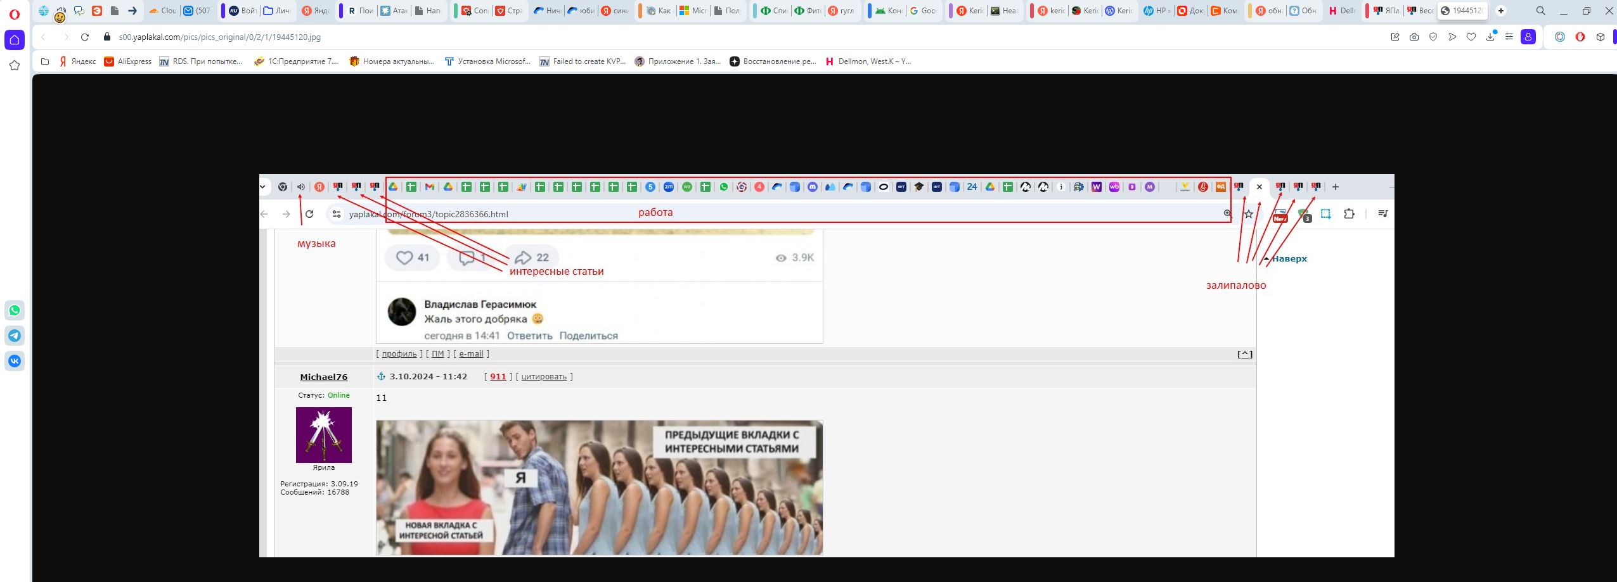Click the triangular send icon in the toolbar
The height and width of the screenshot is (582, 1617).
(x=1452, y=37)
